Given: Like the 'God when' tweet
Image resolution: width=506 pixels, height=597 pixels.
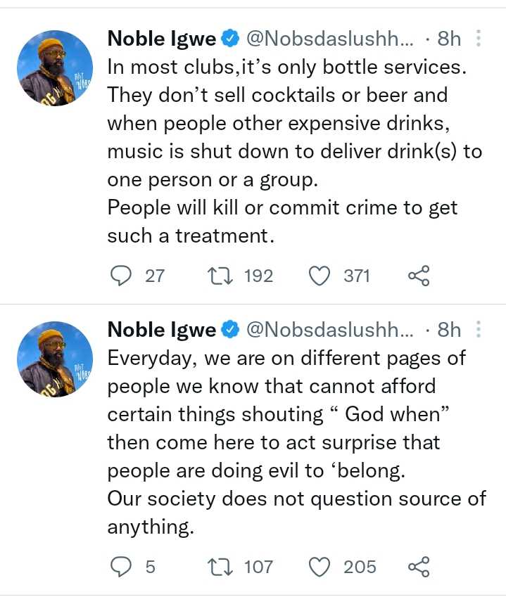Looking at the screenshot, I should 320,567.
